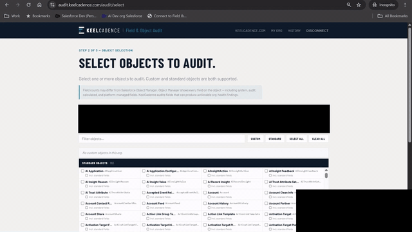Bookmark this page with star icon
The width and height of the screenshot is (412, 232).
(x=359, y=5)
